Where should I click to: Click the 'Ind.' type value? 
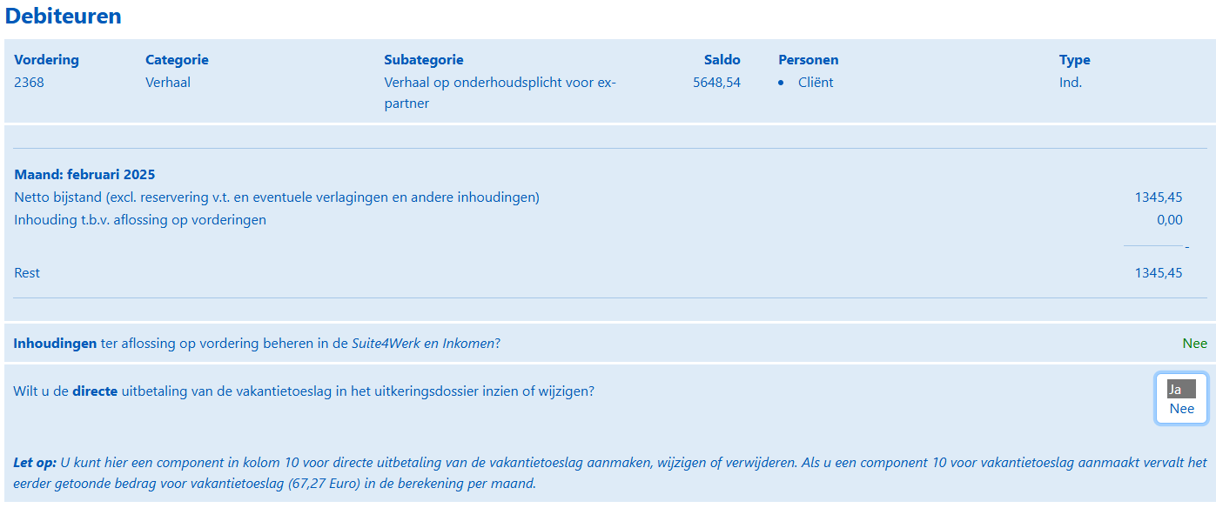pyautogui.click(x=1071, y=83)
